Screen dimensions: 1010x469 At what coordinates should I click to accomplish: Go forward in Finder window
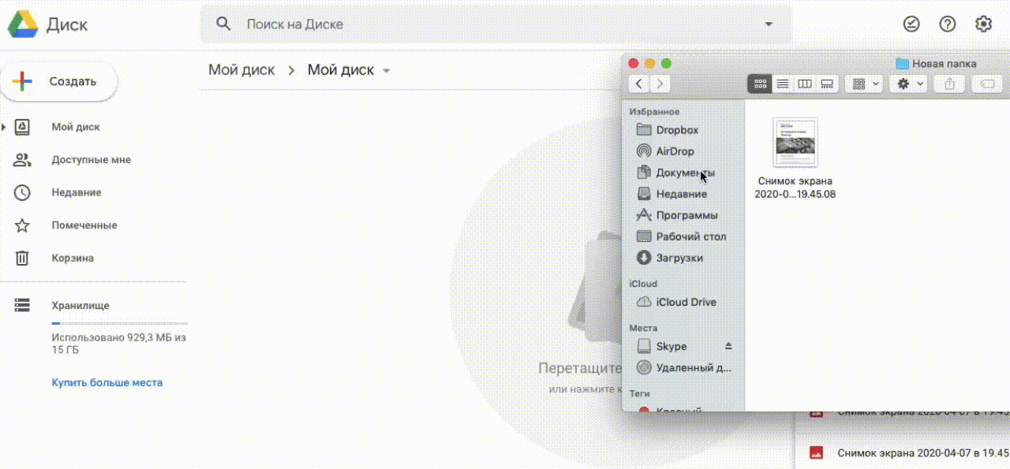click(x=660, y=84)
